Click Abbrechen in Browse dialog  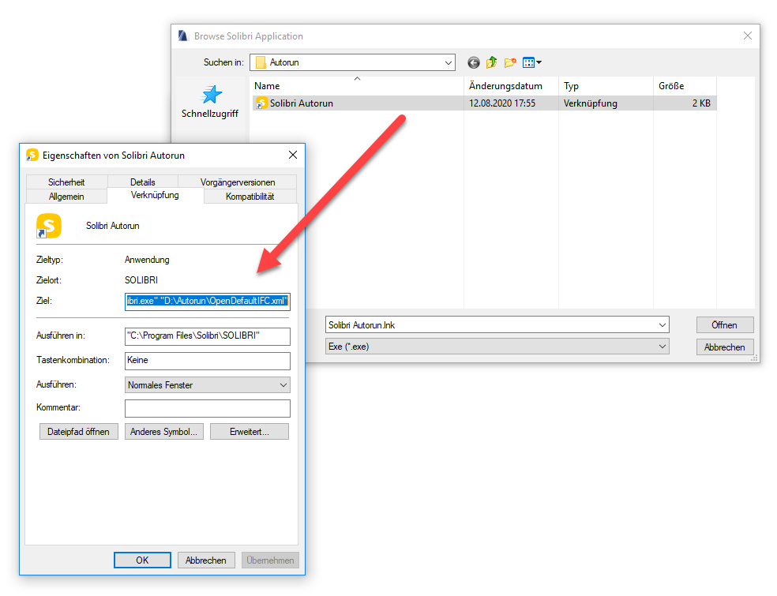[724, 347]
